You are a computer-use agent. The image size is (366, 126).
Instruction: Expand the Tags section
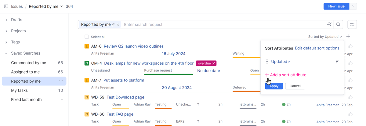click(x=6, y=42)
